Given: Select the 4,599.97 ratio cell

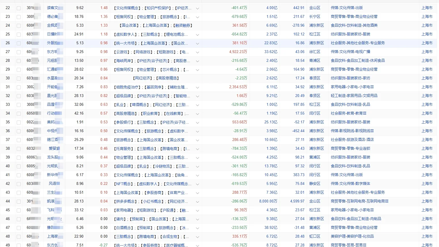Looking at the screenshot, I should click(x=297, y=201).
